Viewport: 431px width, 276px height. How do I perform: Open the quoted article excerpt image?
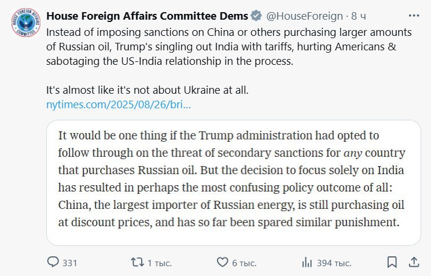click(234, 183)
